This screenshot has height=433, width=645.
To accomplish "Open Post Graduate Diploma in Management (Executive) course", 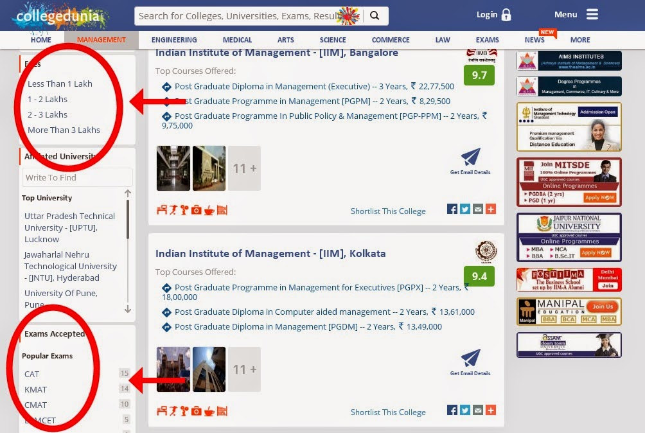I will coord(314,86).
